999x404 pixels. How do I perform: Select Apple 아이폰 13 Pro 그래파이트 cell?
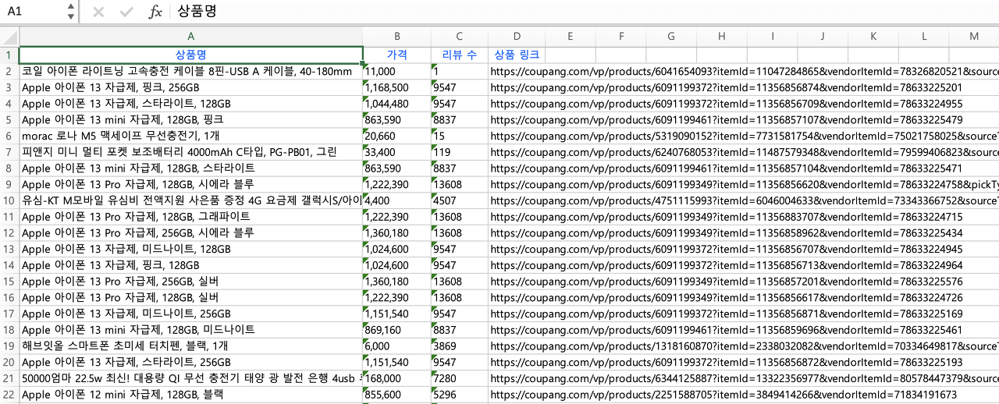tap(191, 217)
